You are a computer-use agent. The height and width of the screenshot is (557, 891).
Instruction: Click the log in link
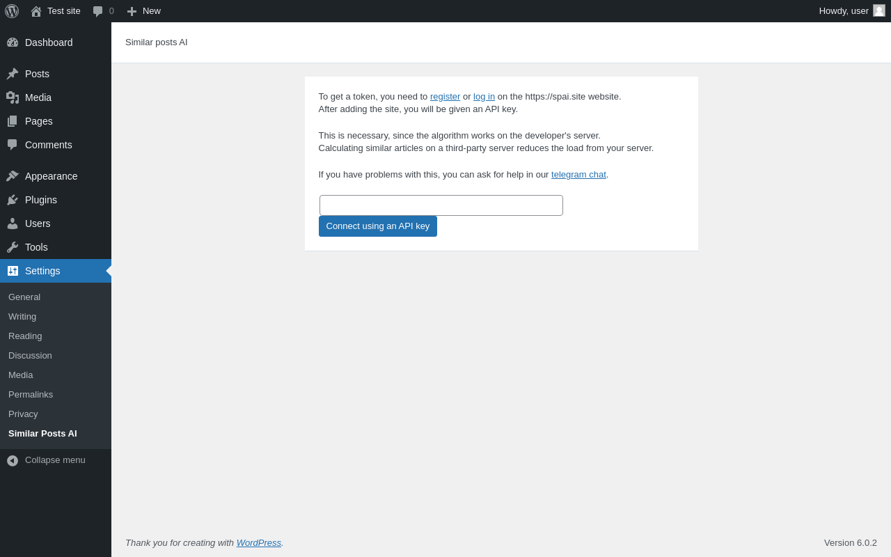[x=484, y=97]
